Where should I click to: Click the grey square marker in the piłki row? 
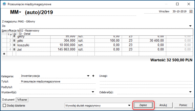14,41
